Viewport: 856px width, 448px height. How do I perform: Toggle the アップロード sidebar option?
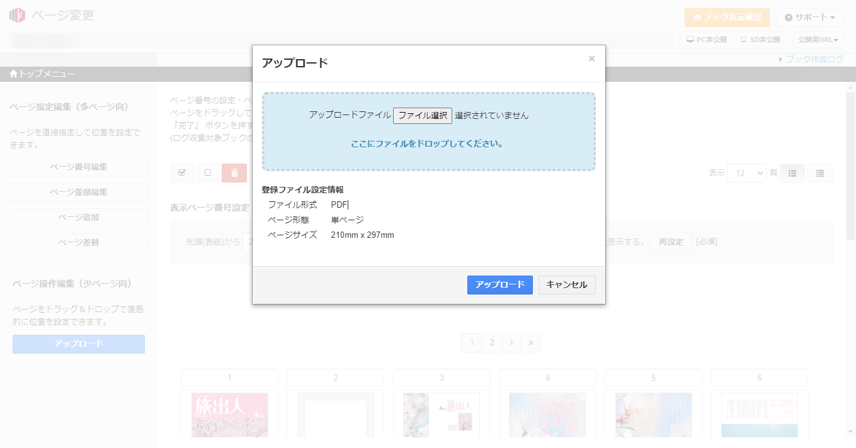(x=78, y=344)
